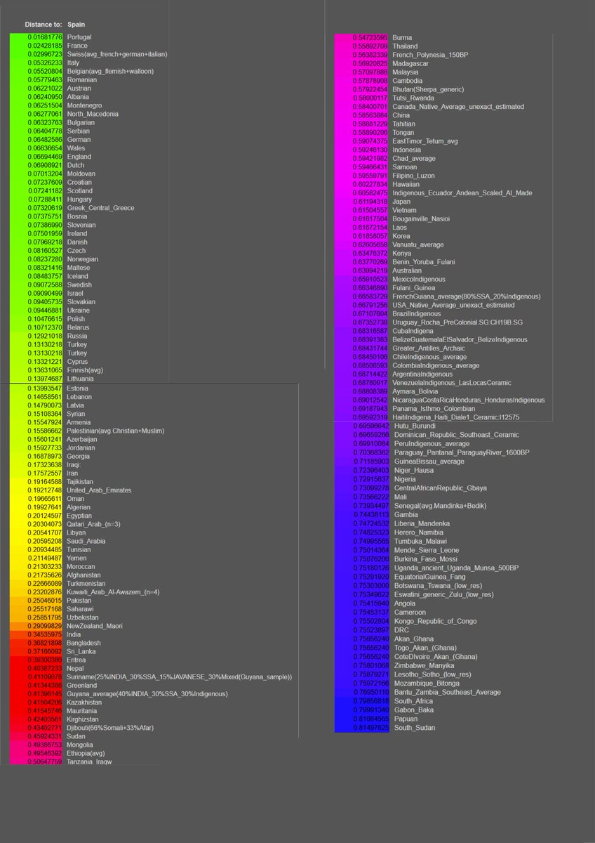Image resolution: width=595 pixels, height=843 pixels.
Task: Select the Lebanon entry
Action: pyautogui.click(x=81, y=397)
